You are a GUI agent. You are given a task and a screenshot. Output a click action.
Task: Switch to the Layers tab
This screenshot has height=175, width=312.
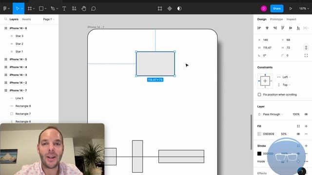click(x=14, y=19)
